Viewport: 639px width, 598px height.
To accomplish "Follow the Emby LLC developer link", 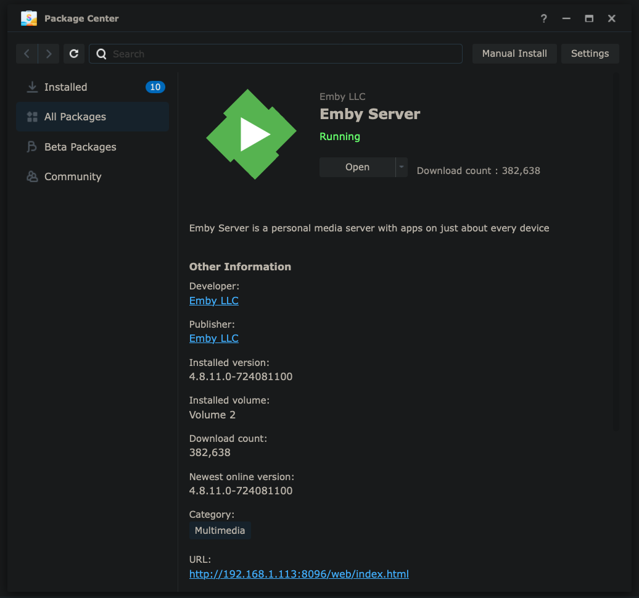I will click(213, 301).
